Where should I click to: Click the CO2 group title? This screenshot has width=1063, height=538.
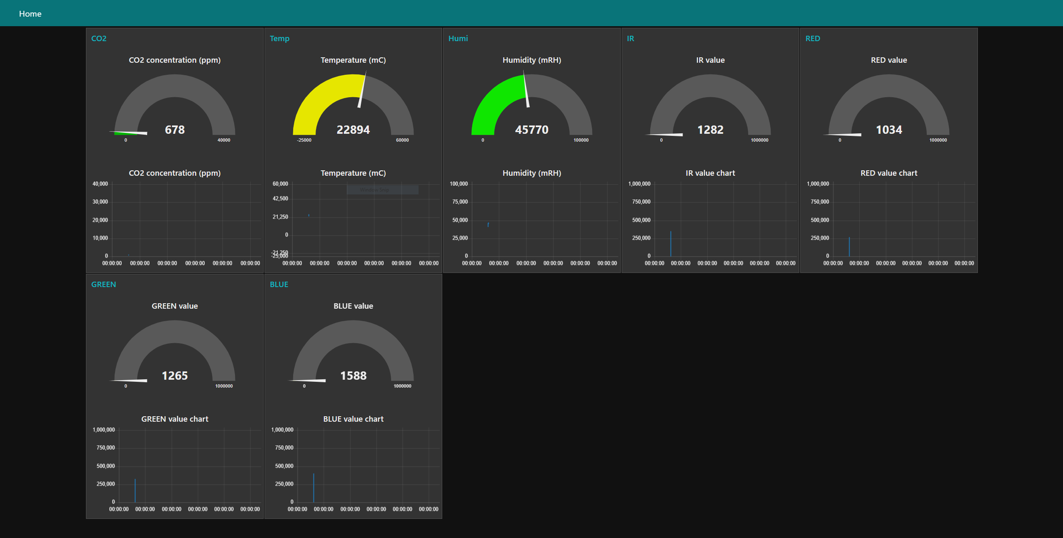(99, 39)
